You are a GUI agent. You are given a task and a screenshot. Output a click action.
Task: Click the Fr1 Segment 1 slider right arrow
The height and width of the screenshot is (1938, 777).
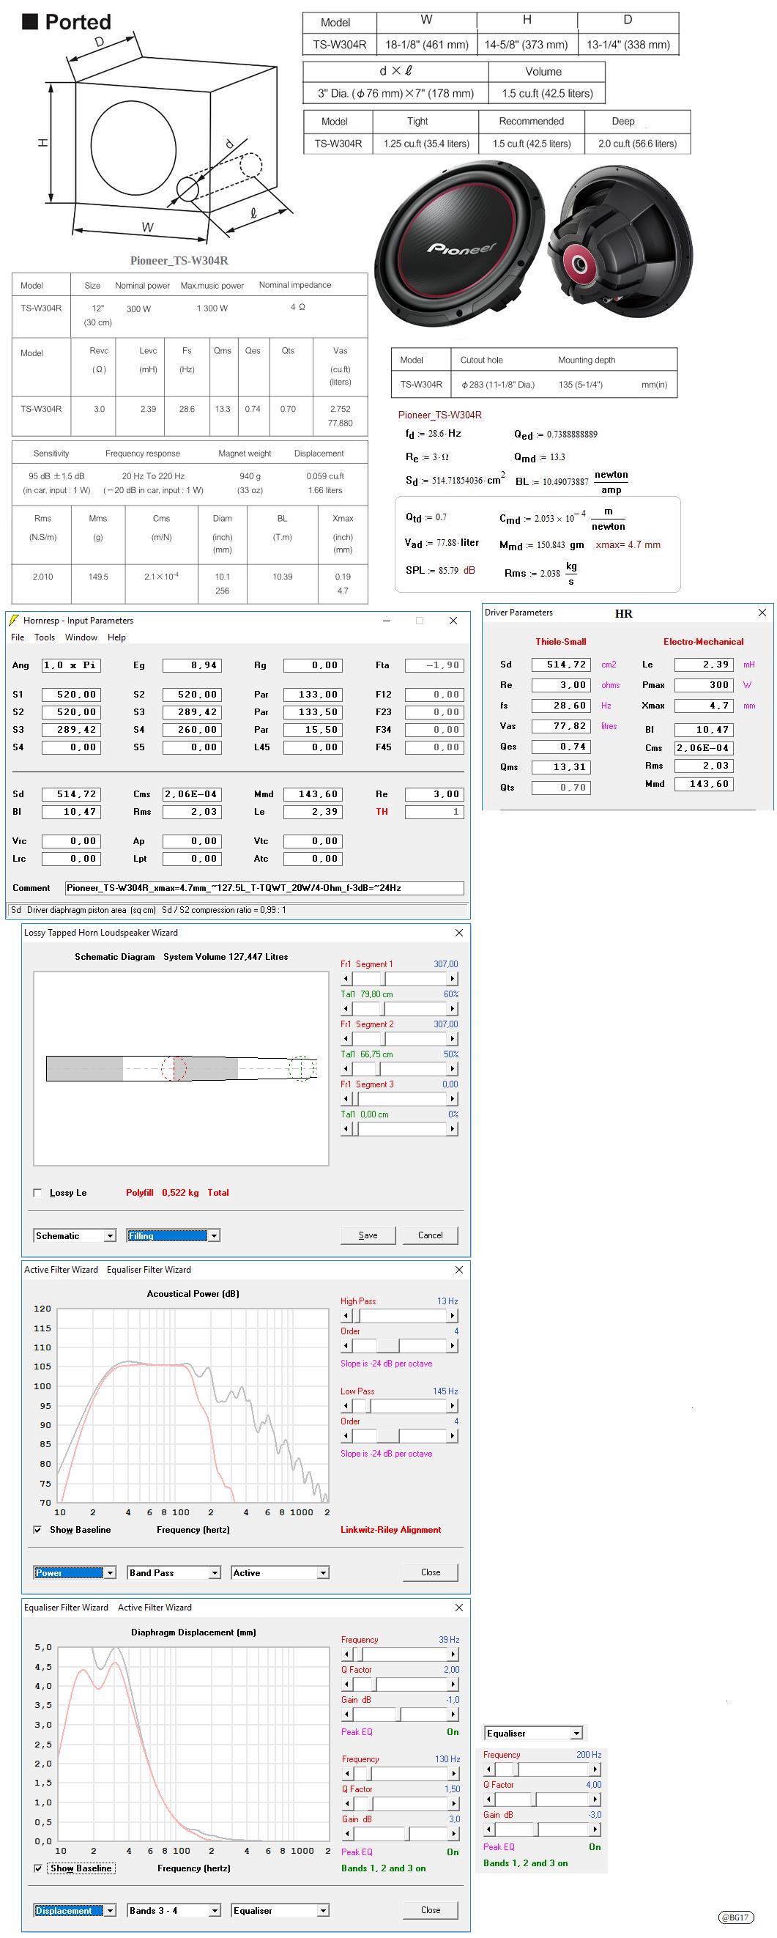coord(453,979)
